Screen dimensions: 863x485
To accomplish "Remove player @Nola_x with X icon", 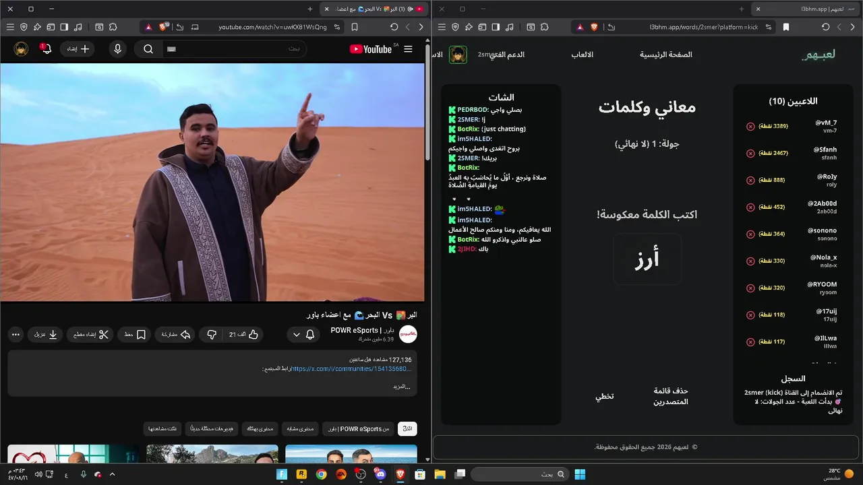I will [x=750, y=261].
